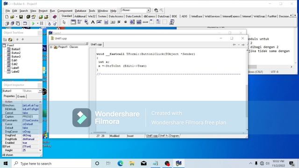Click the code editor back navigation arrow
The height and width of the screenshot is (168, 299).
tap(234, 45)
